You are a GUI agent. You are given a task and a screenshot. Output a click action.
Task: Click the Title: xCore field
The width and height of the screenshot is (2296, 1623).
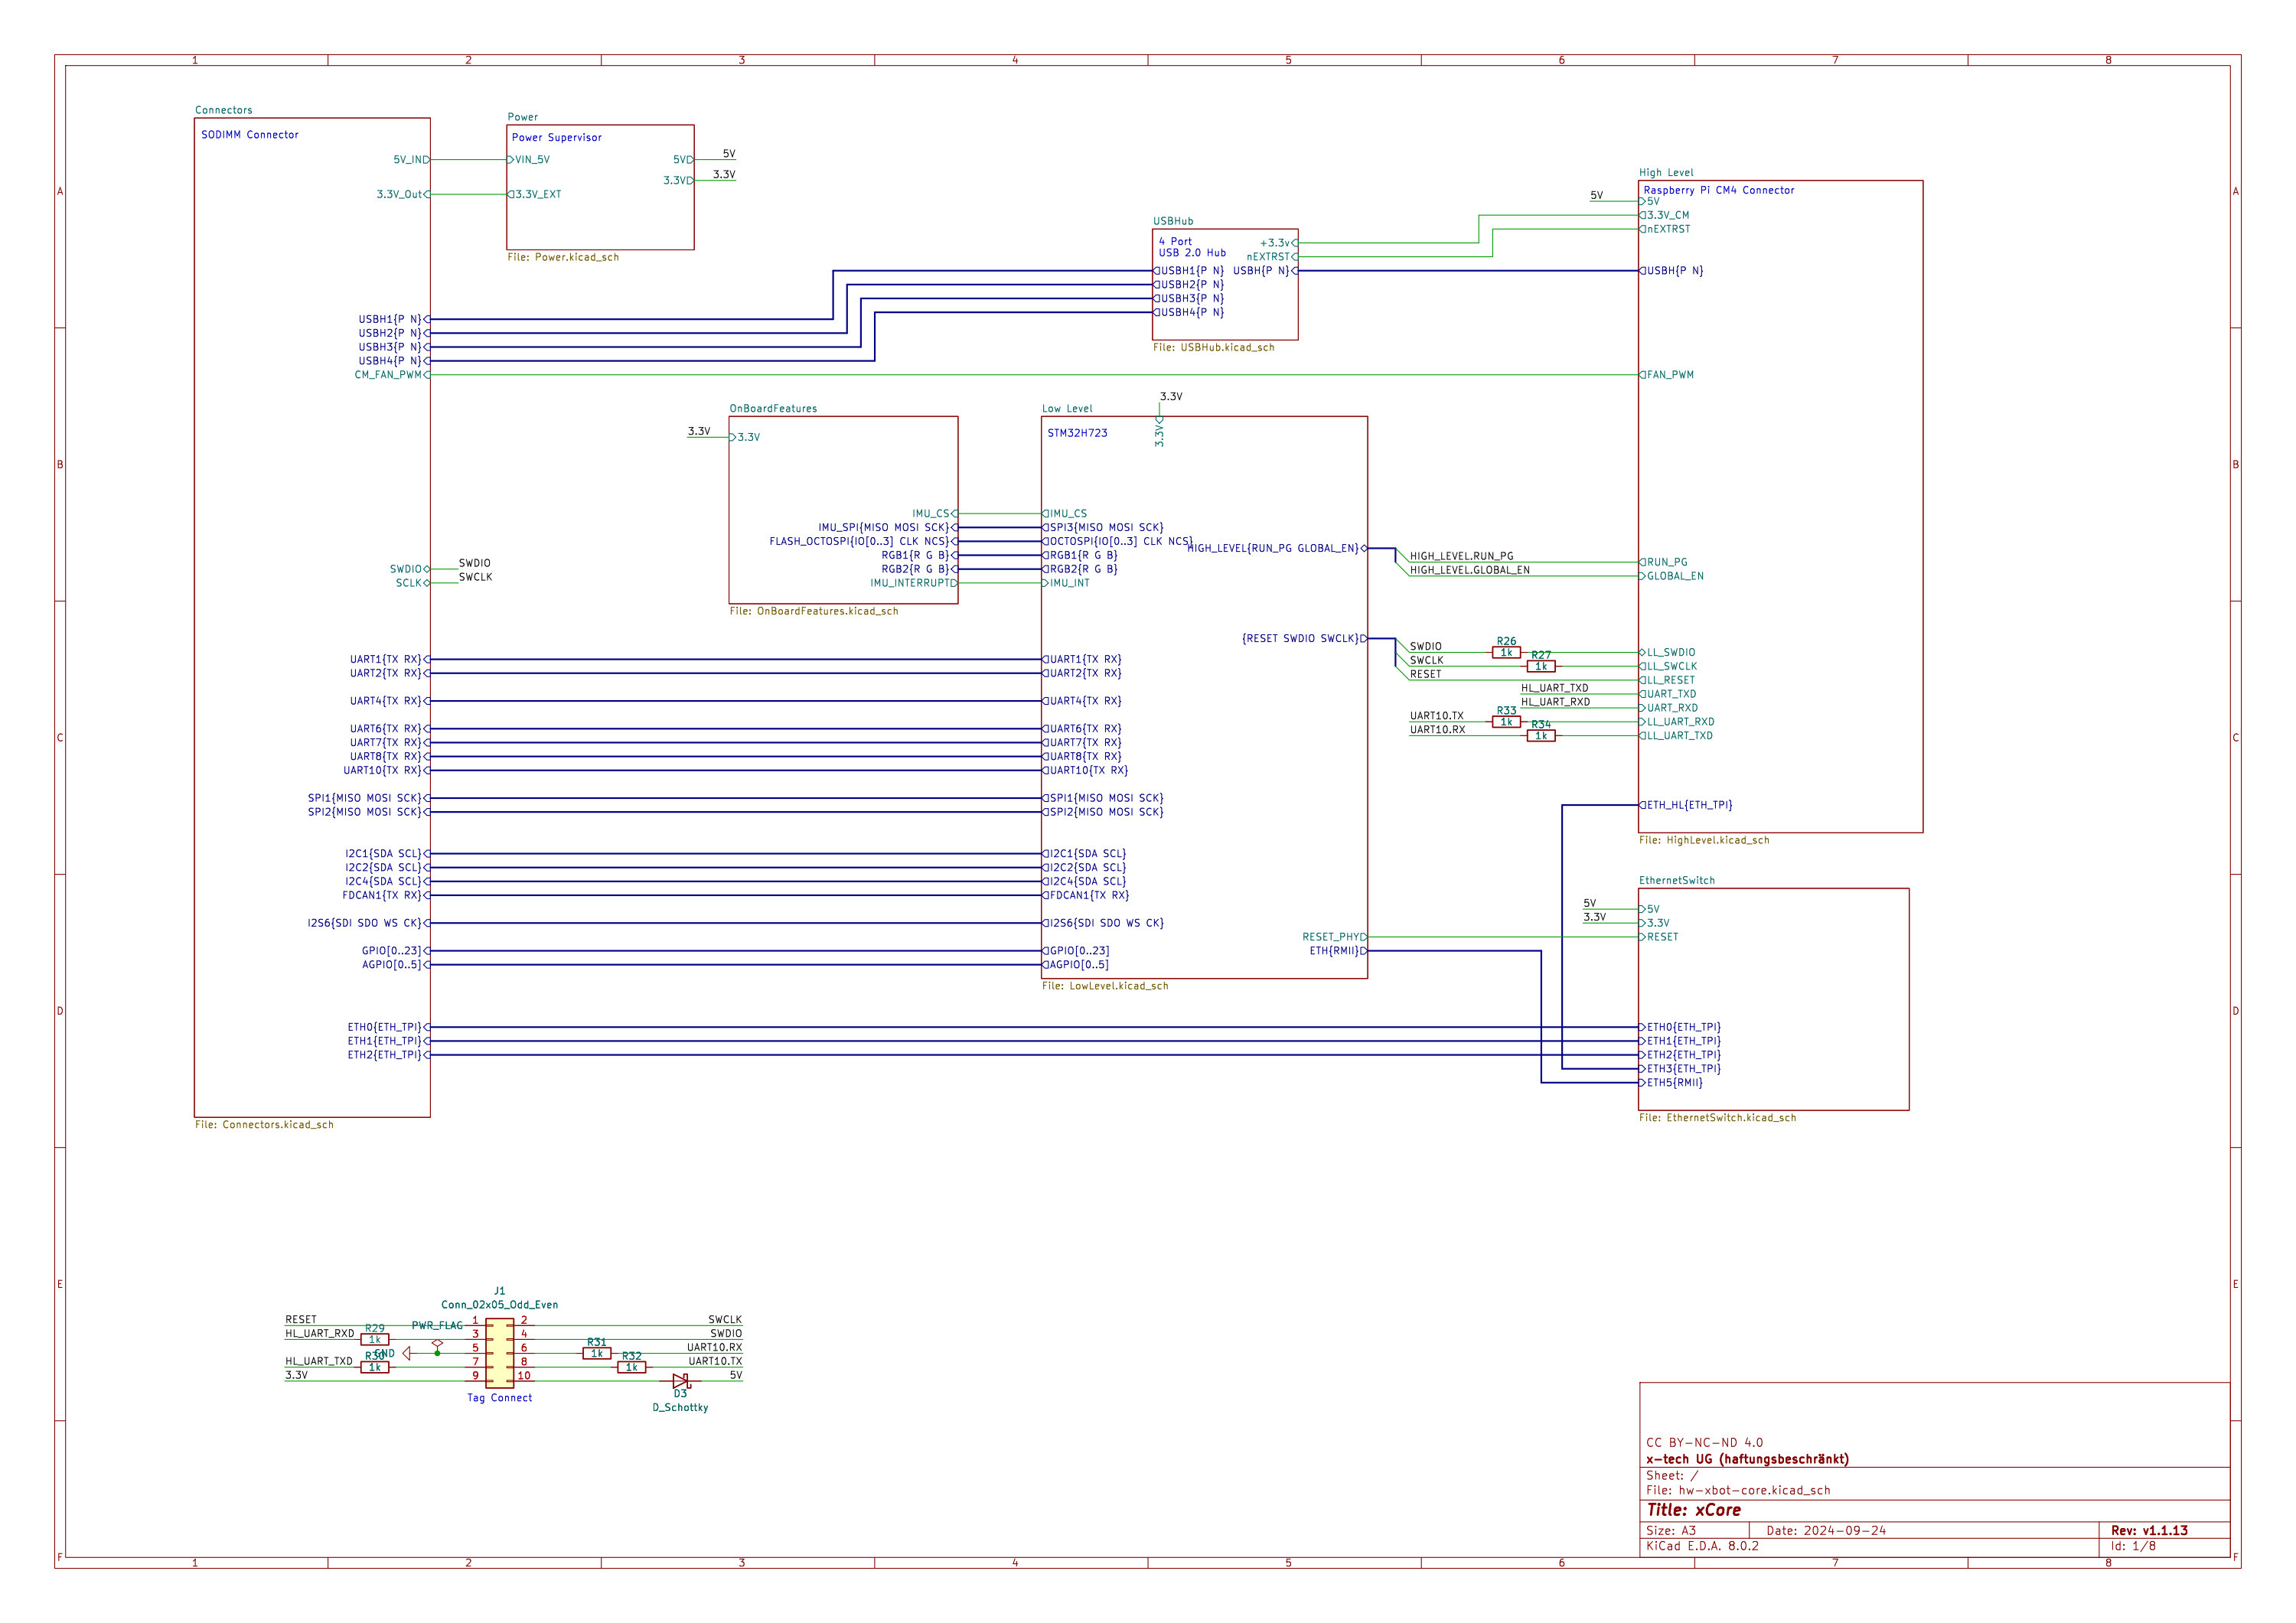(x=1694, y=1510)
